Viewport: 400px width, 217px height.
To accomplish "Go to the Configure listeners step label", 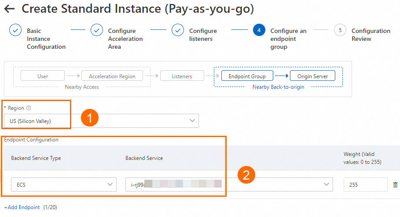I will click(x=203, y=35).
